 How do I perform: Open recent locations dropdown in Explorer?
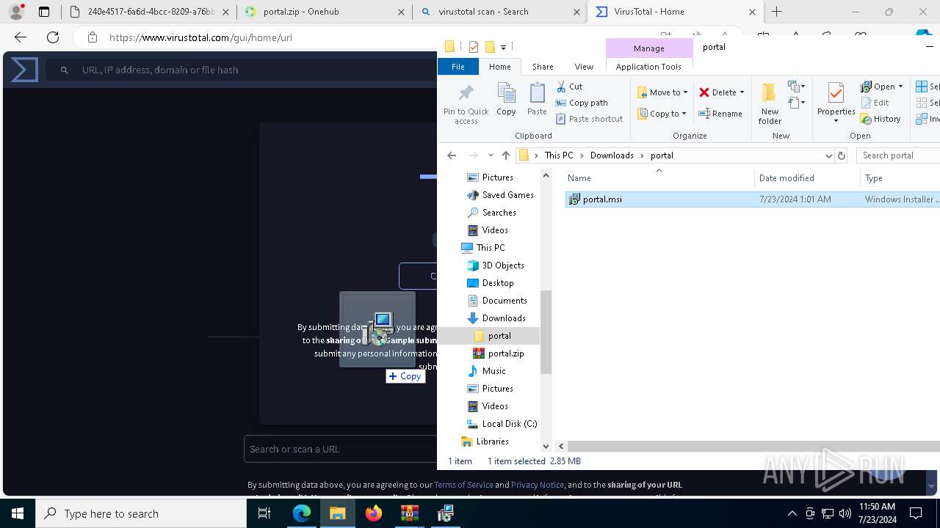[x=491, y=155]
